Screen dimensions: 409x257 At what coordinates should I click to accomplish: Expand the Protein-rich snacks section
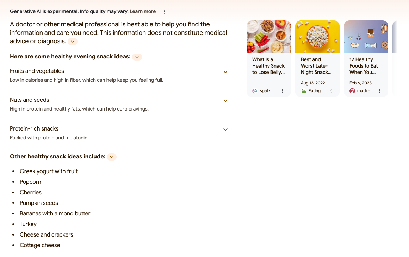click(225, 130)
